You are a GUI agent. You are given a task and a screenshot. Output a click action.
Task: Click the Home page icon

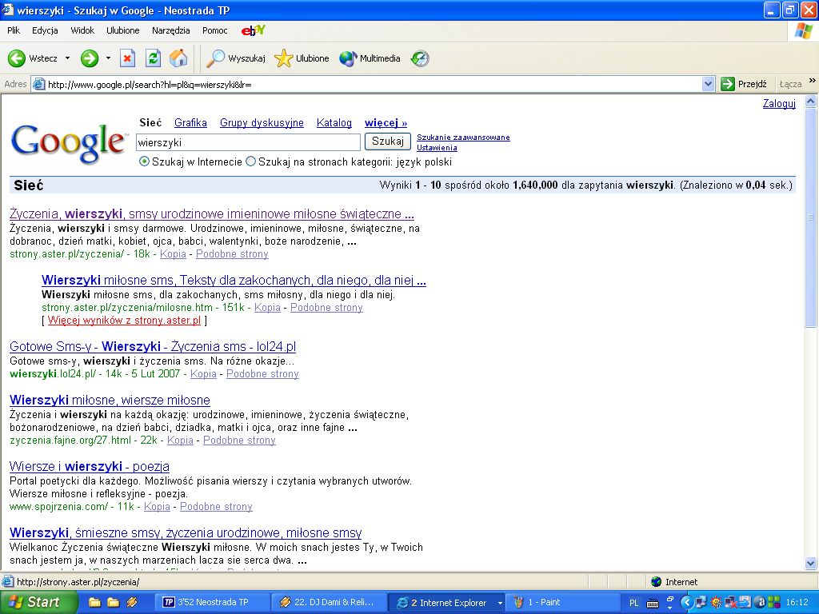(x=178, y=58)
